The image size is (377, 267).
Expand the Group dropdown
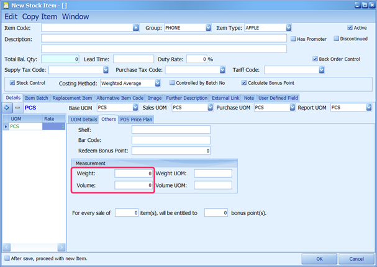207,28
